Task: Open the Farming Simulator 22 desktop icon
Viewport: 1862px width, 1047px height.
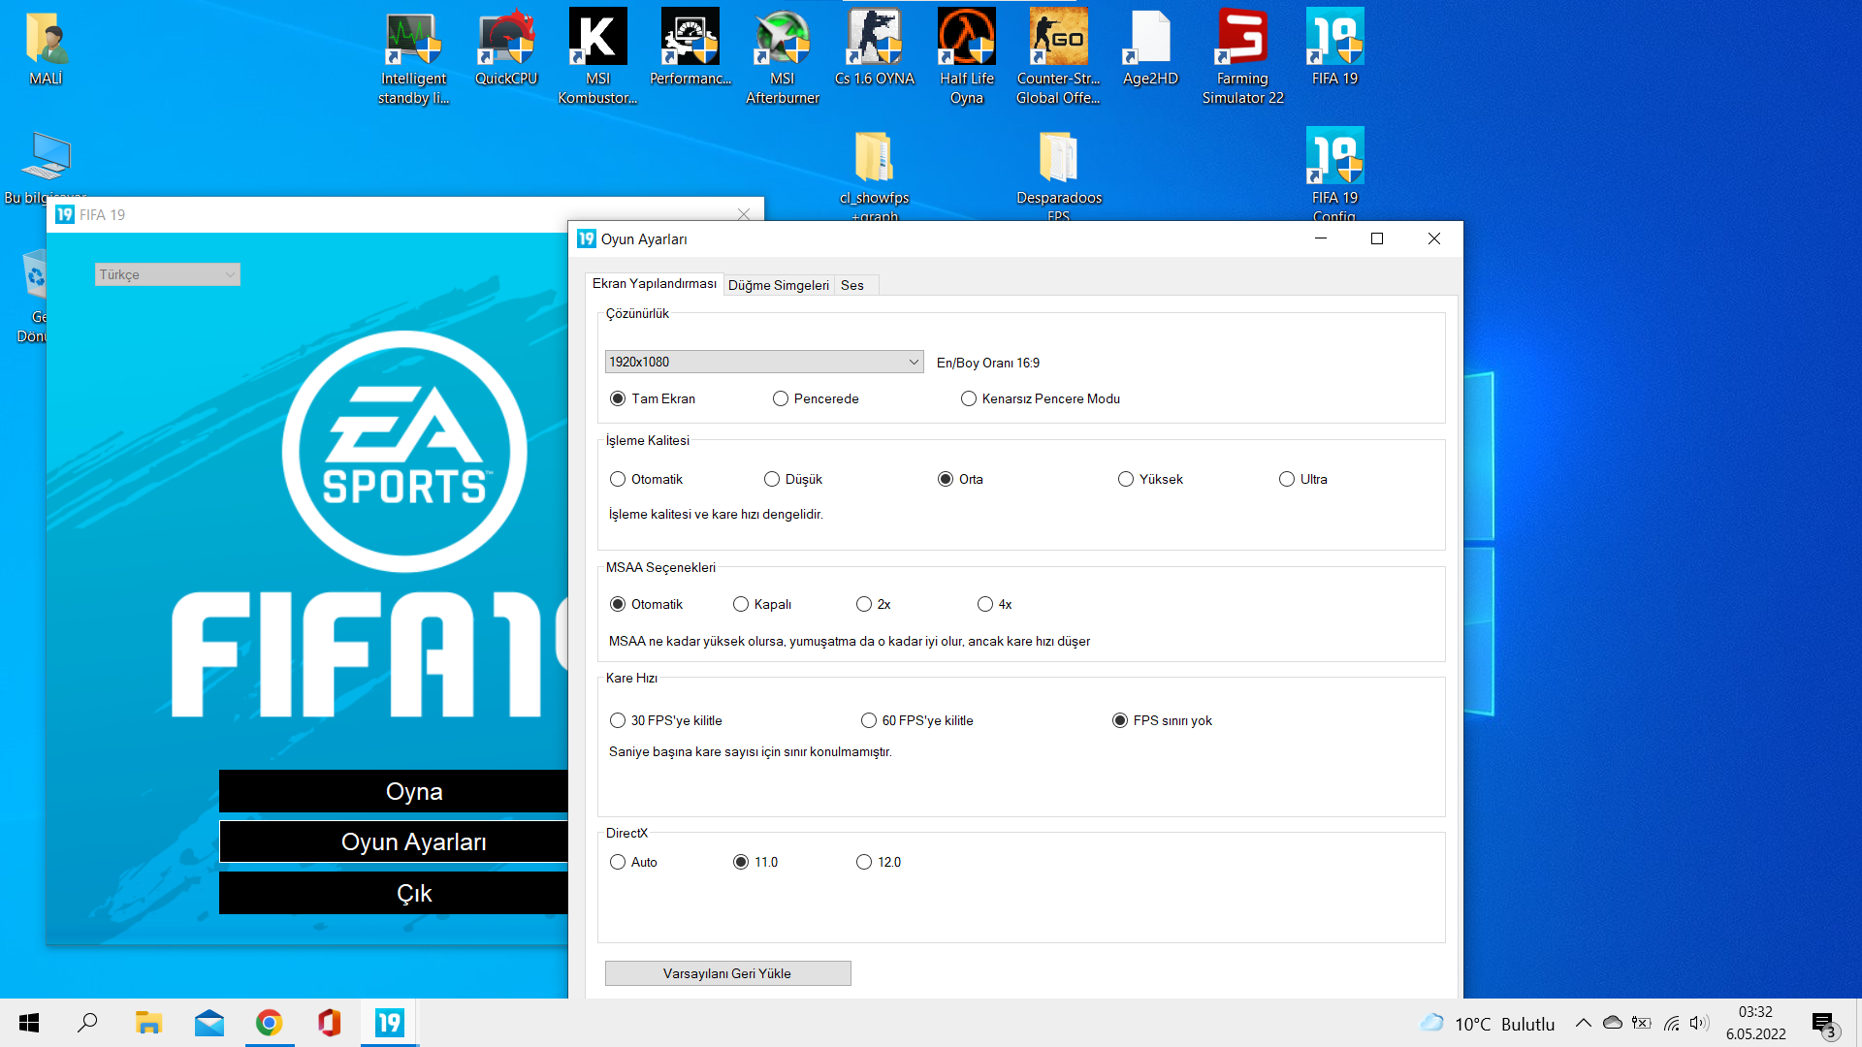Action: point(1242,39)
